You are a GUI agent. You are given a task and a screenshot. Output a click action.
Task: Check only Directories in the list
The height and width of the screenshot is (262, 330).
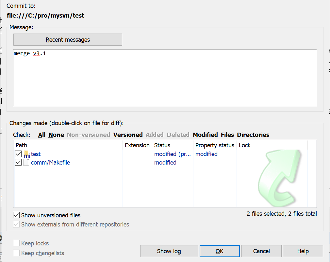pyautogui.click(x=253, y=135)
